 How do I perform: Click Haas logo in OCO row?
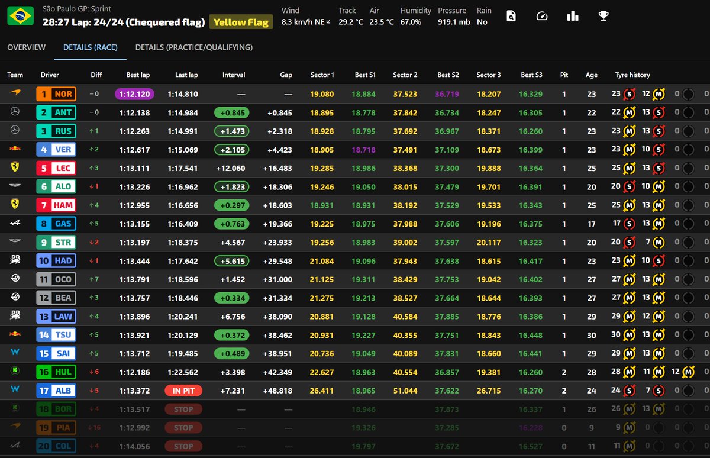click(15, 279)
